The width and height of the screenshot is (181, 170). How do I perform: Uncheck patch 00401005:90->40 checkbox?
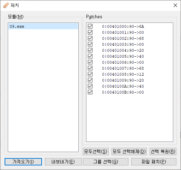click(90, 56)
